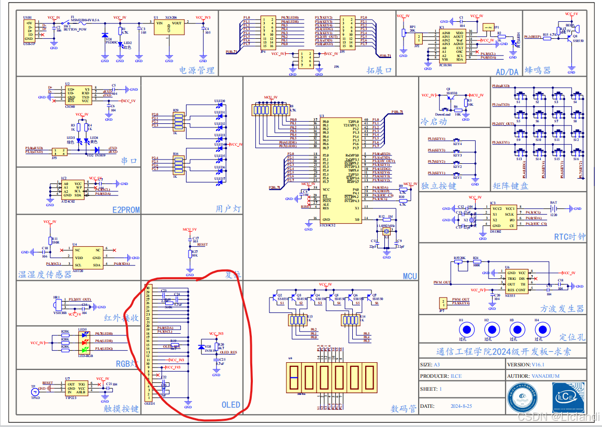This screenshot has width=602, height=427.
Task: Click the 矩阵键盘 section label
Action: pos(510,186)
